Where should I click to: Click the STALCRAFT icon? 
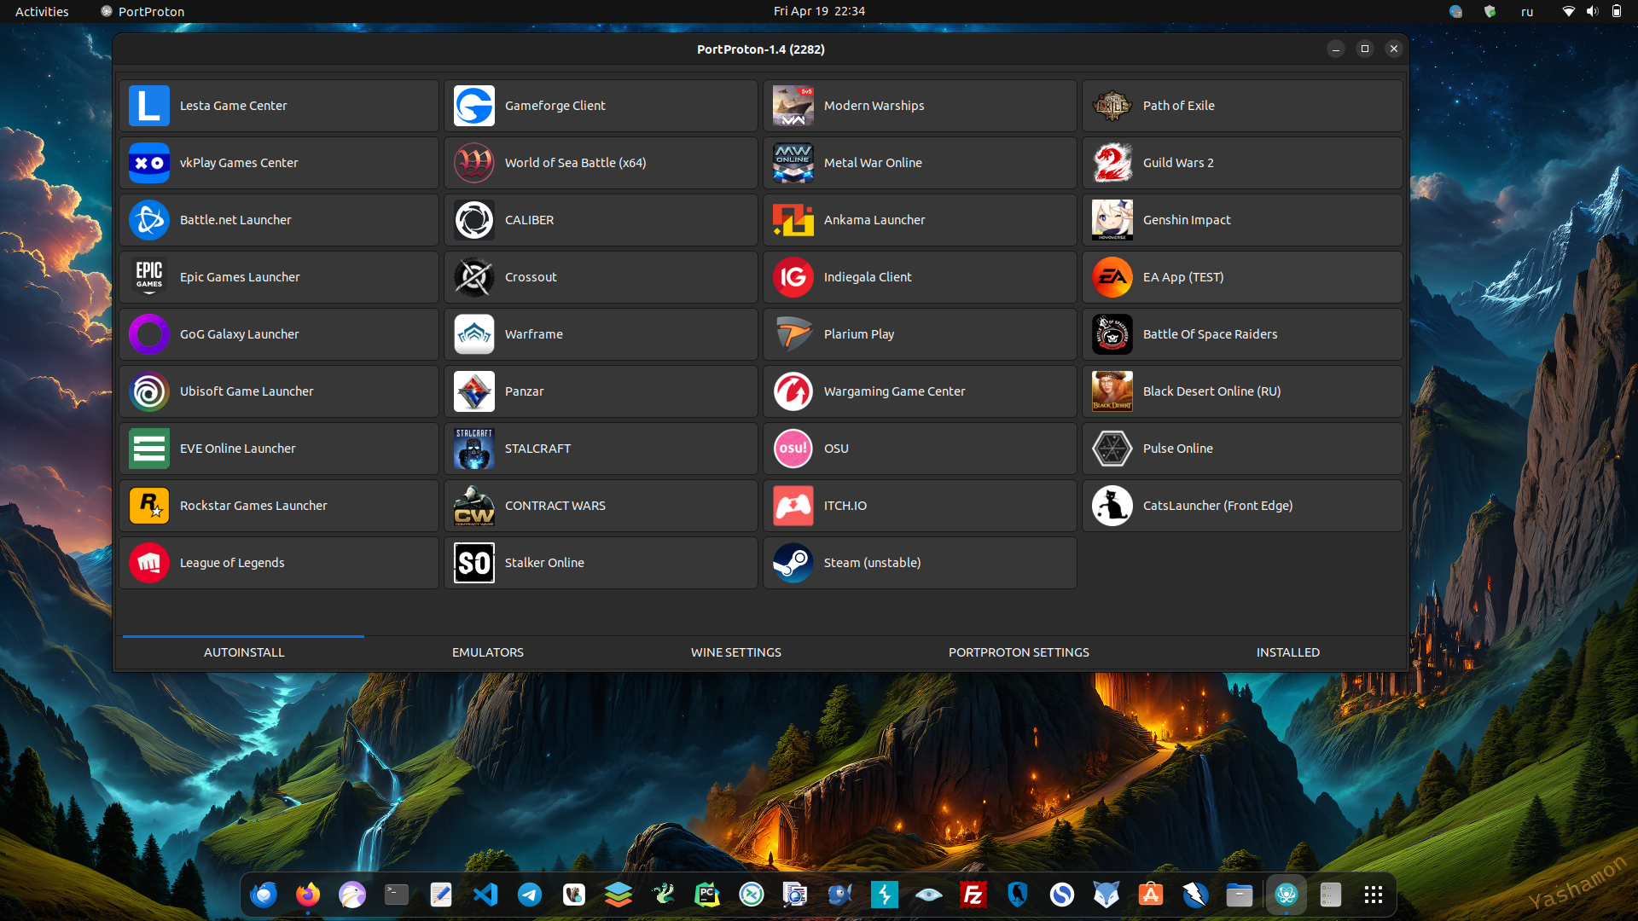(x=474, y=449)
